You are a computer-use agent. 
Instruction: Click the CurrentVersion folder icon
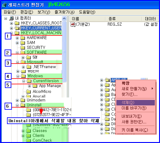coord(29,81)
